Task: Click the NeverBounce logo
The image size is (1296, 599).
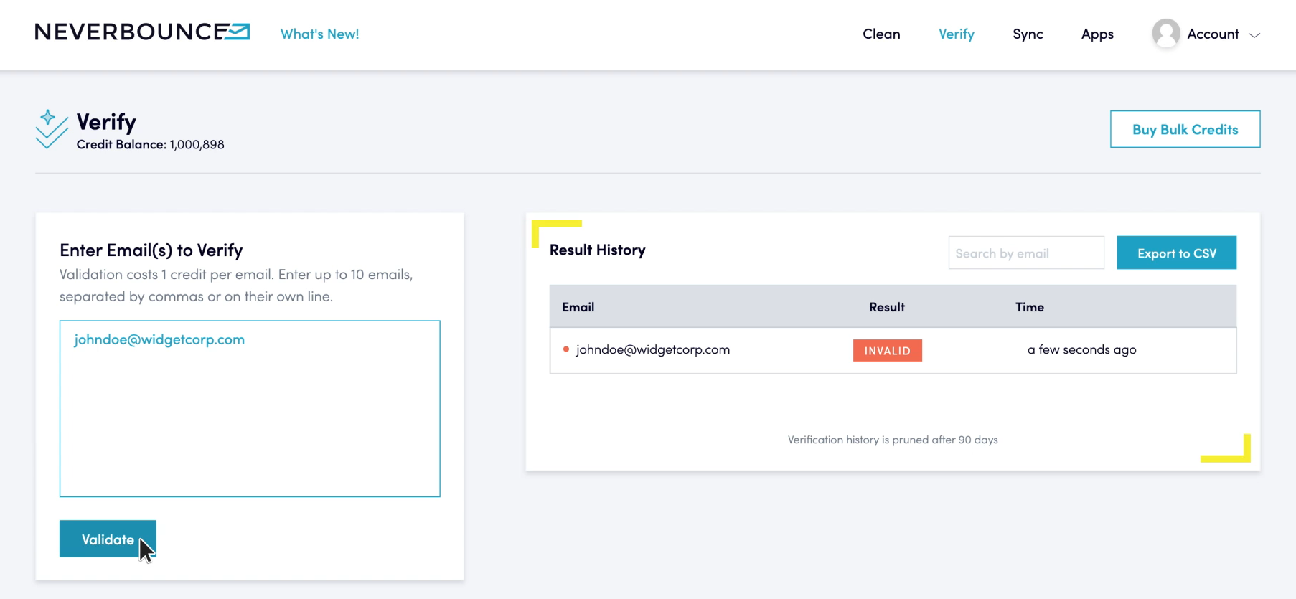Action: point(142,32)
